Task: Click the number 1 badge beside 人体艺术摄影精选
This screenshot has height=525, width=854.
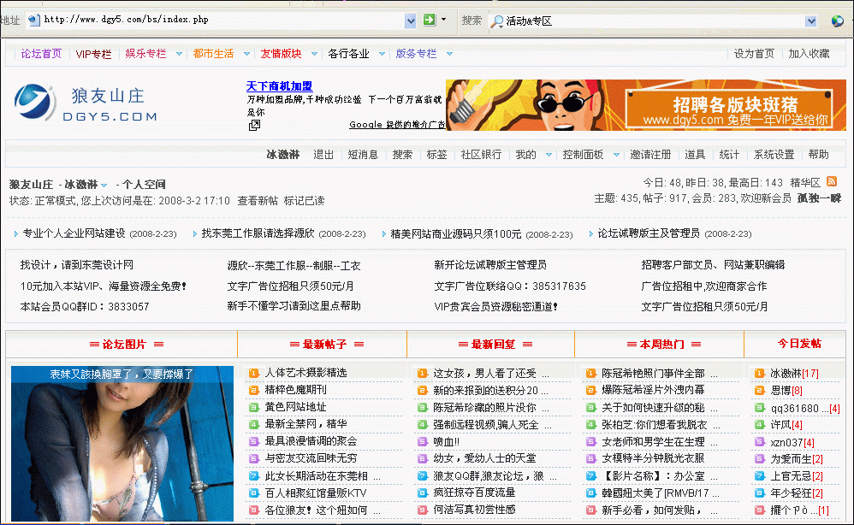Action: click(253, 373)
